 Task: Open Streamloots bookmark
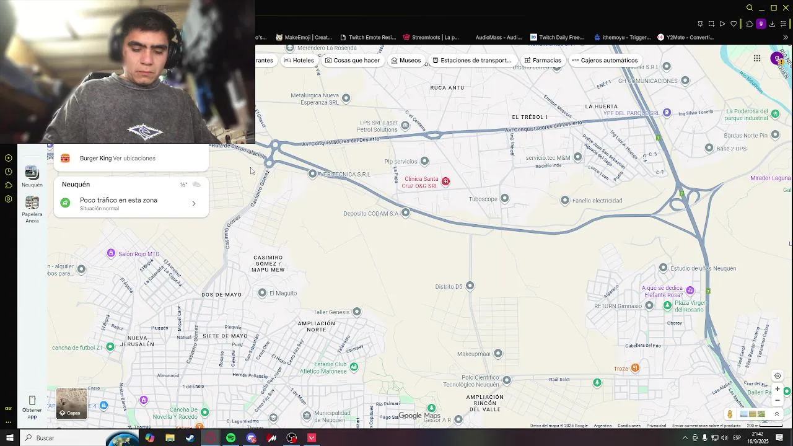[431, 37]
